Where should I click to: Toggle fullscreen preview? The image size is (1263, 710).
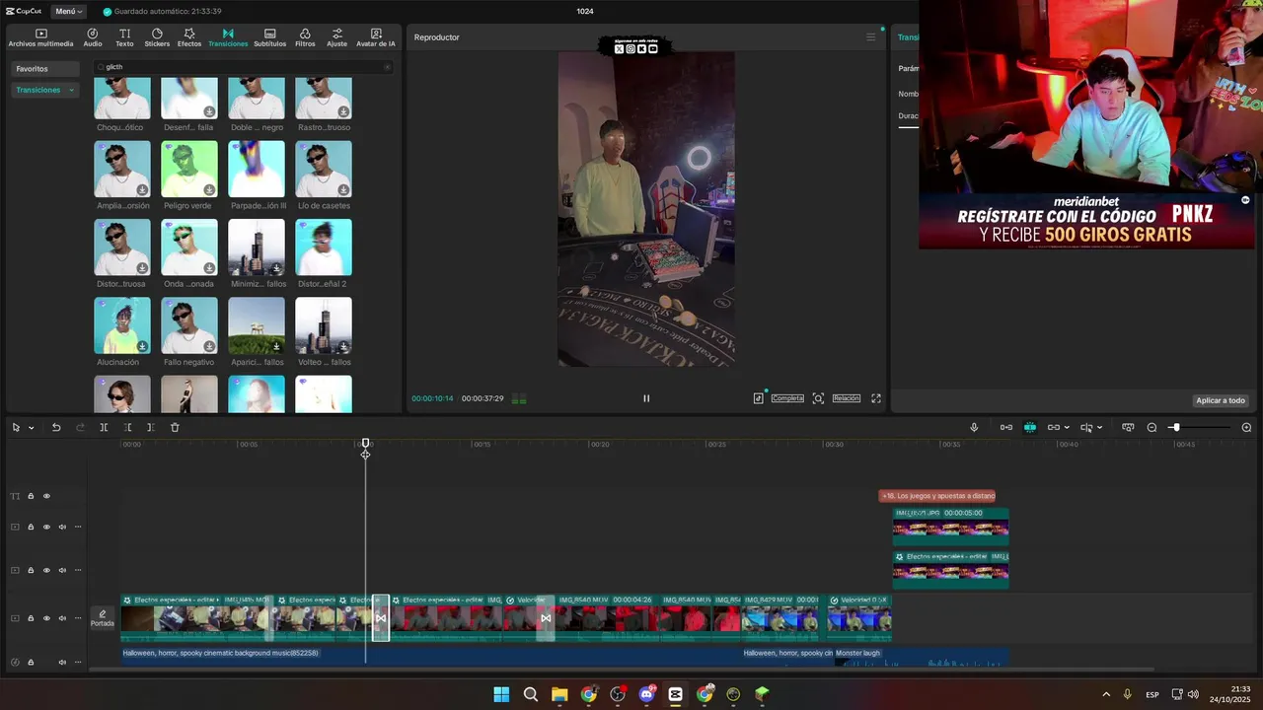(x=875, y=398)
